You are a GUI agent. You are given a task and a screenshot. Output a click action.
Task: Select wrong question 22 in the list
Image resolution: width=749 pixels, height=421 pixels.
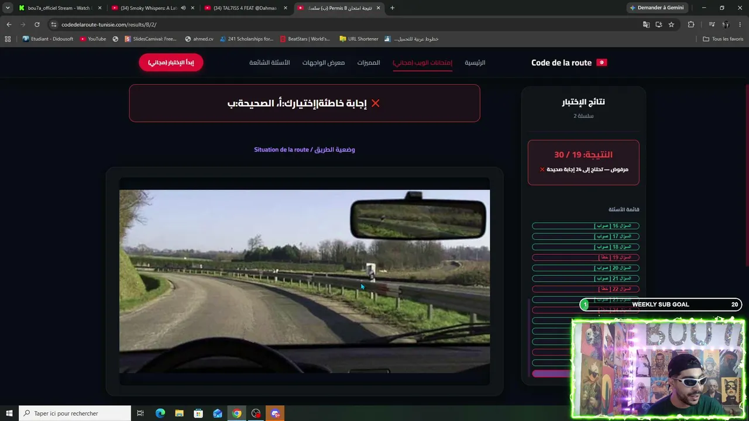pyautogui.click(x=586, y=289)
